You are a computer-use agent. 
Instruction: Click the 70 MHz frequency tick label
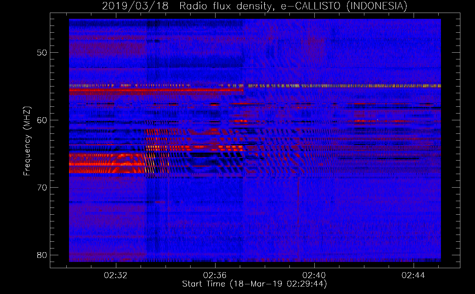42,188
